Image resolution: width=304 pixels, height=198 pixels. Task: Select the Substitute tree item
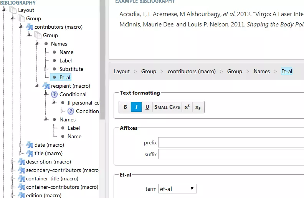click(71, 69)
